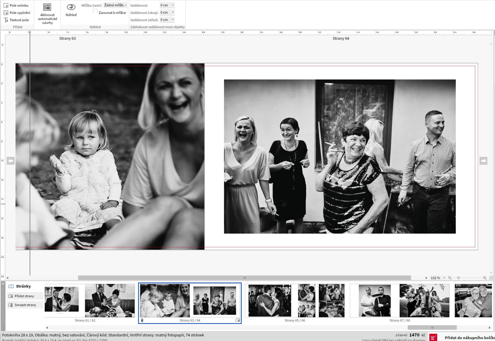
Task: Open the zoom percentage dropdown at 132 %
Action: 444,278
